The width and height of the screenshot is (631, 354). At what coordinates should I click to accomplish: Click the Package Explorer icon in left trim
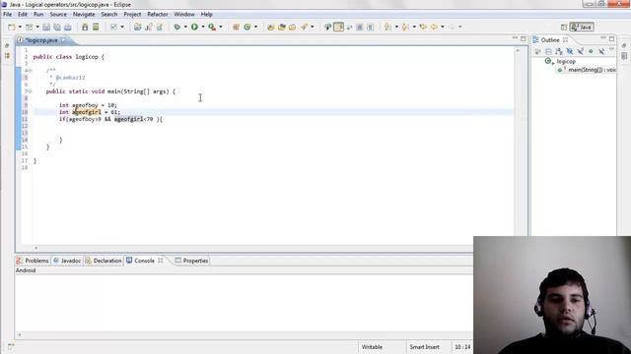point(7,56)
